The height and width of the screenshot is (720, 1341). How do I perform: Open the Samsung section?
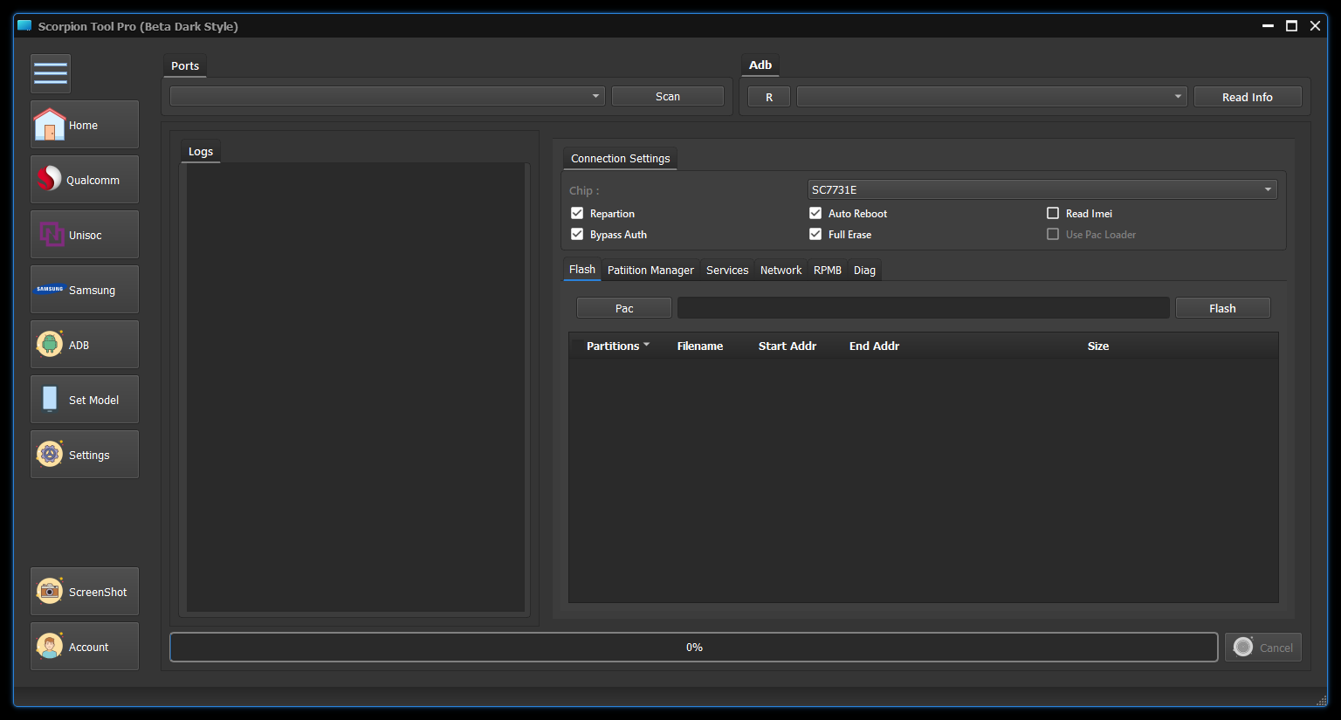[x=85, y=290]
